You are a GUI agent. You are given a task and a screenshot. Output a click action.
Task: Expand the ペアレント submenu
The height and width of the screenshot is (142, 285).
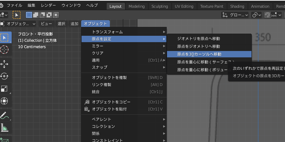(x=124, y=119)
